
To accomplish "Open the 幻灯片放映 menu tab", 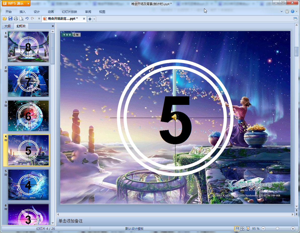I will click(69, 12).
